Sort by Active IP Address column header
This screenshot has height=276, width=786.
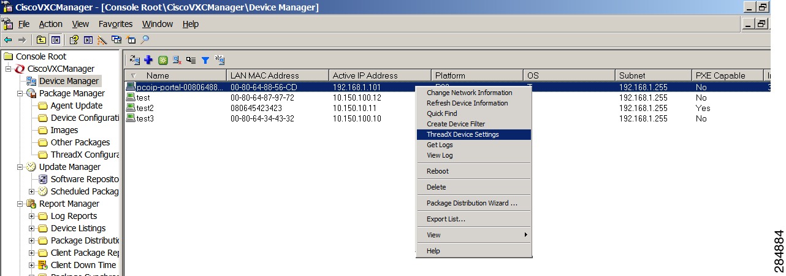click(380, 75)
